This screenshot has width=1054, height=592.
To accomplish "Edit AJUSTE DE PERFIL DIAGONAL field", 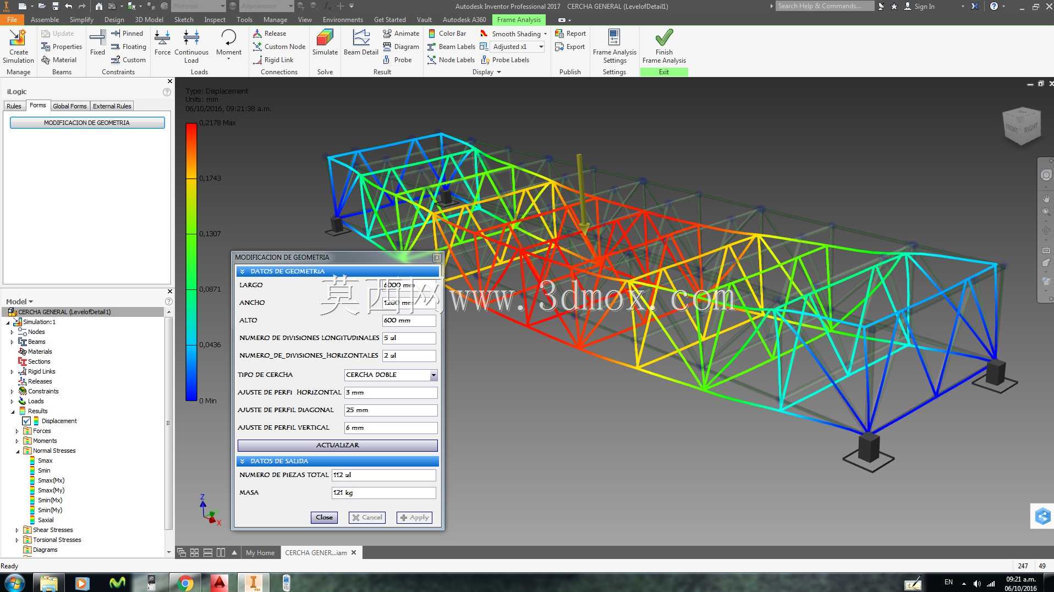I will (391, 410).
